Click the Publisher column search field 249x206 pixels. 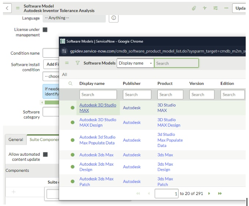point(137,94)
